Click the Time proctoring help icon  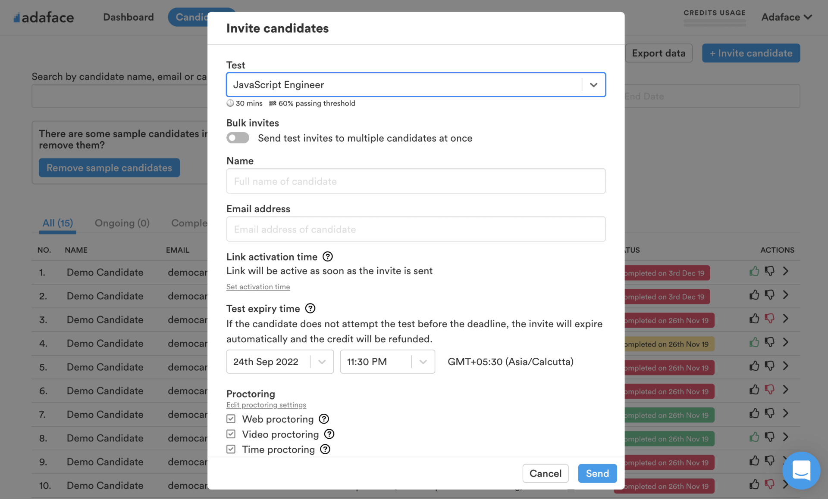[325, 449]
